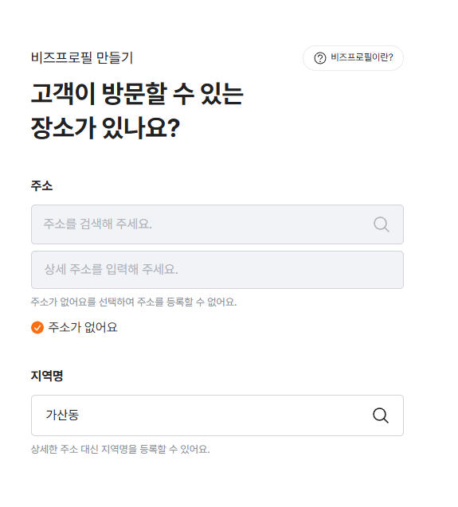
Task: Uncheck the orange 주소가 없어요 checkmark
Action: coord(37,327)
